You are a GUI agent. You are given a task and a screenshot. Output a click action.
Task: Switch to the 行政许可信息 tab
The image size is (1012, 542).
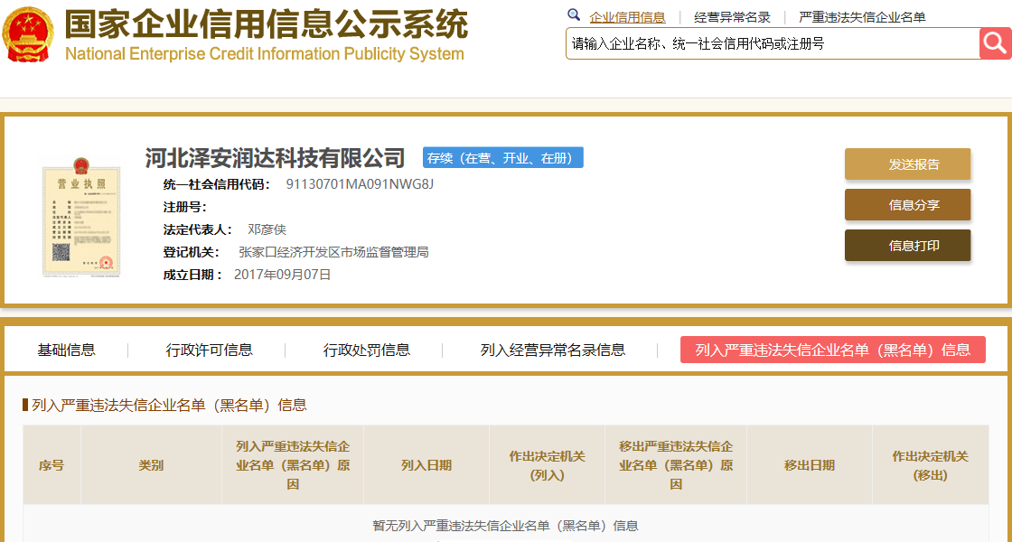point(209,350)
